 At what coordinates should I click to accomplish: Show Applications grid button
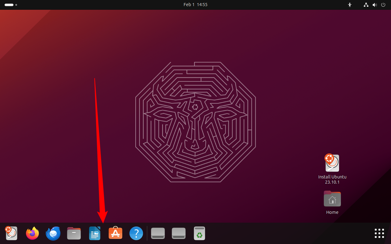point(379,233)
